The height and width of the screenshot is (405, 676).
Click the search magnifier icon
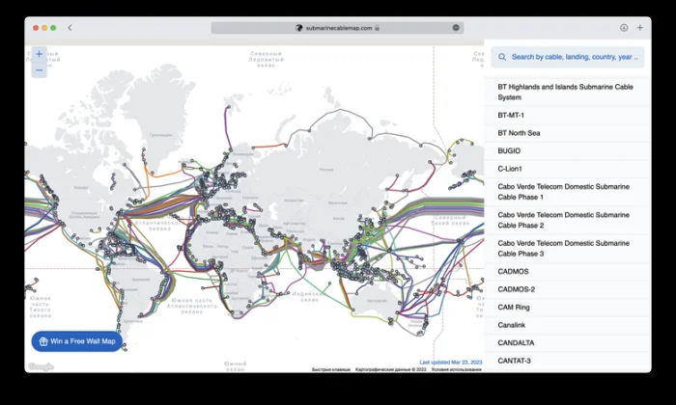[502, 57]
